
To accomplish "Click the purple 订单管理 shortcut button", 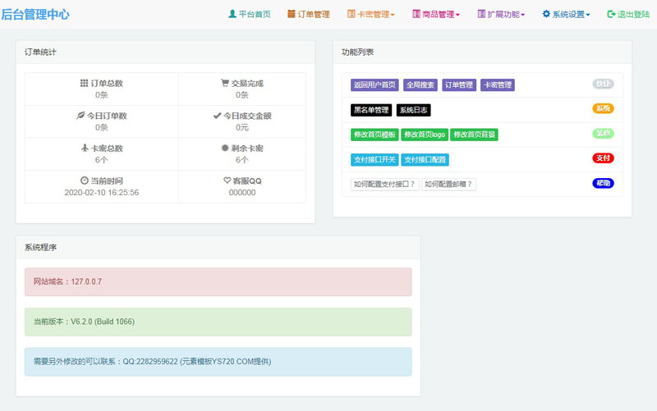I will pos(459,85).
